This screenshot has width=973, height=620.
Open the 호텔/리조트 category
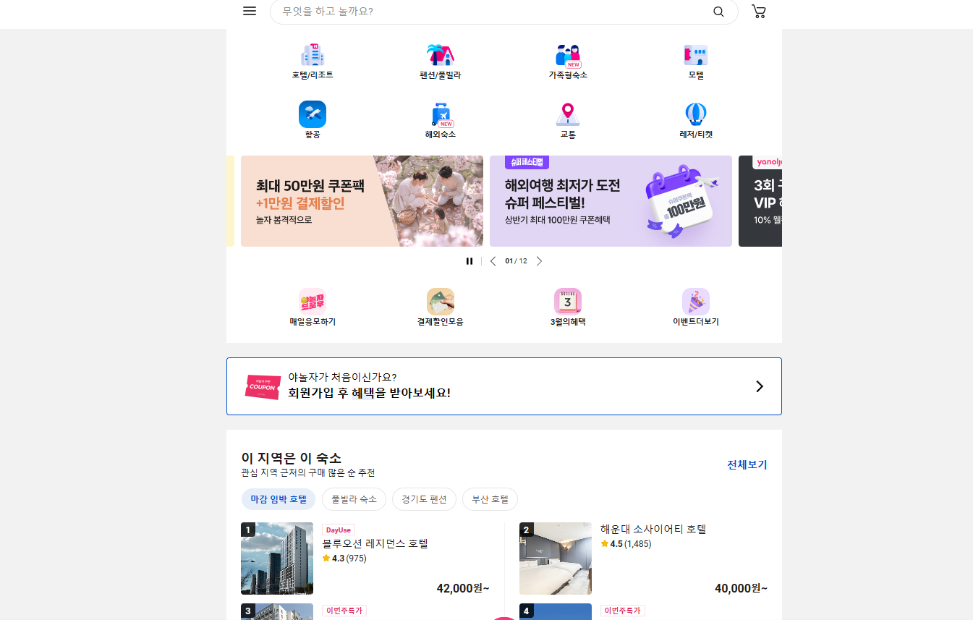313,61
